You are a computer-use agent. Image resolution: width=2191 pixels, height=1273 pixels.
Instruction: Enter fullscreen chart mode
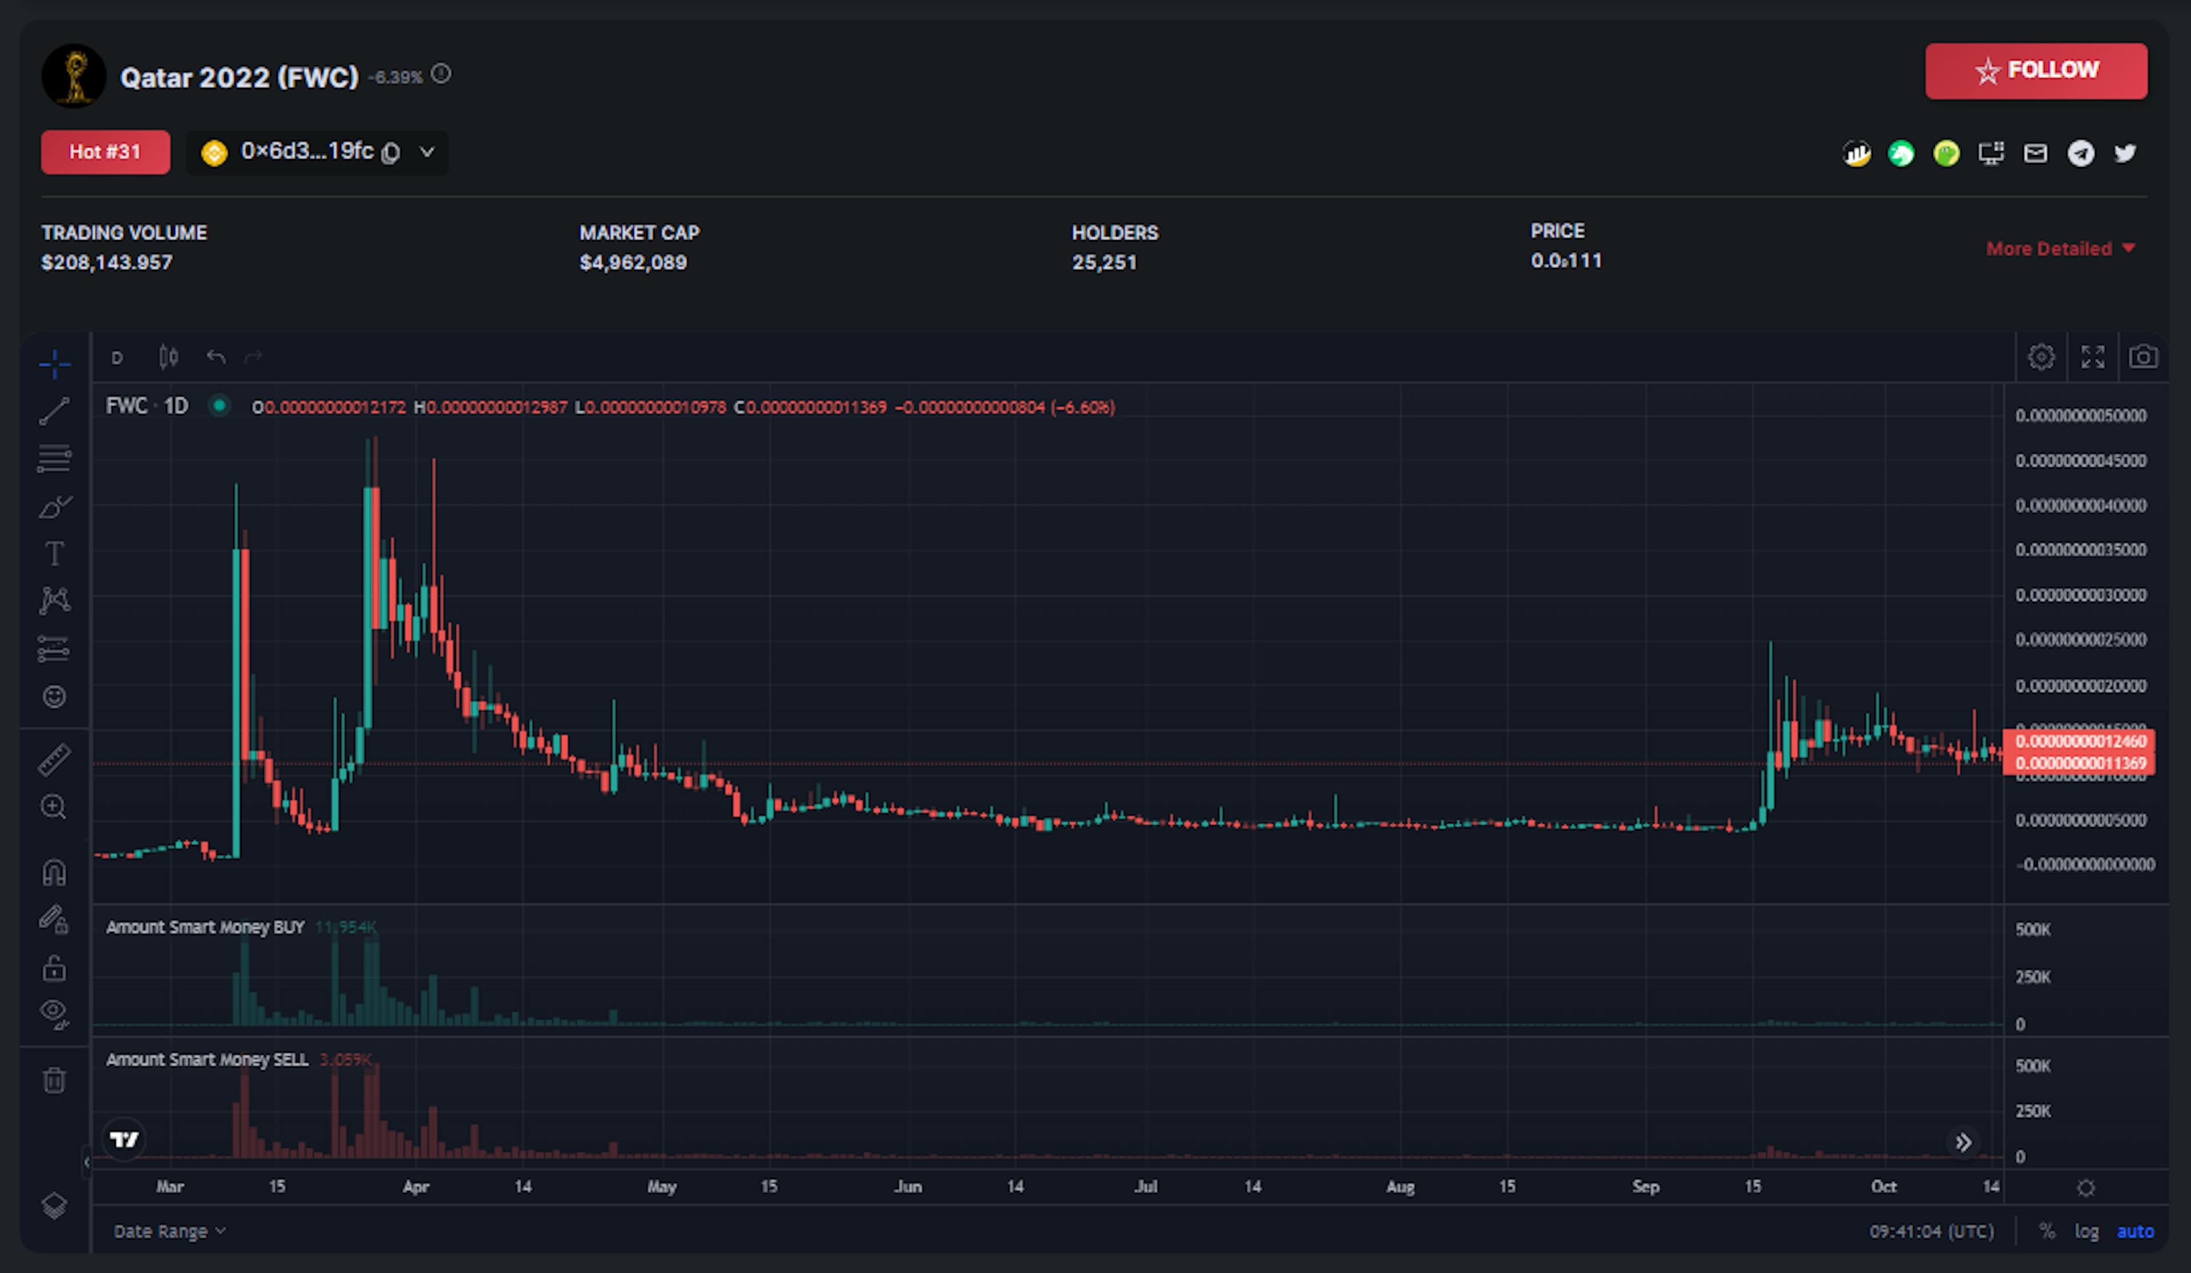2092,357
